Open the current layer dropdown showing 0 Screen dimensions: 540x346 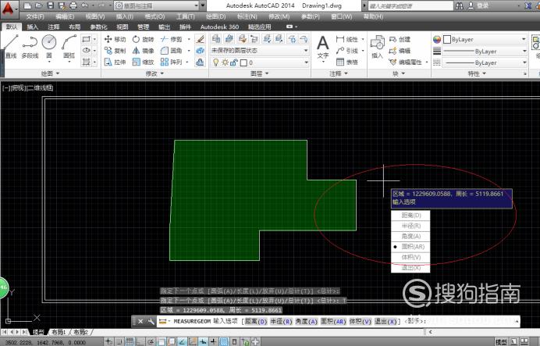click(259, 62)
